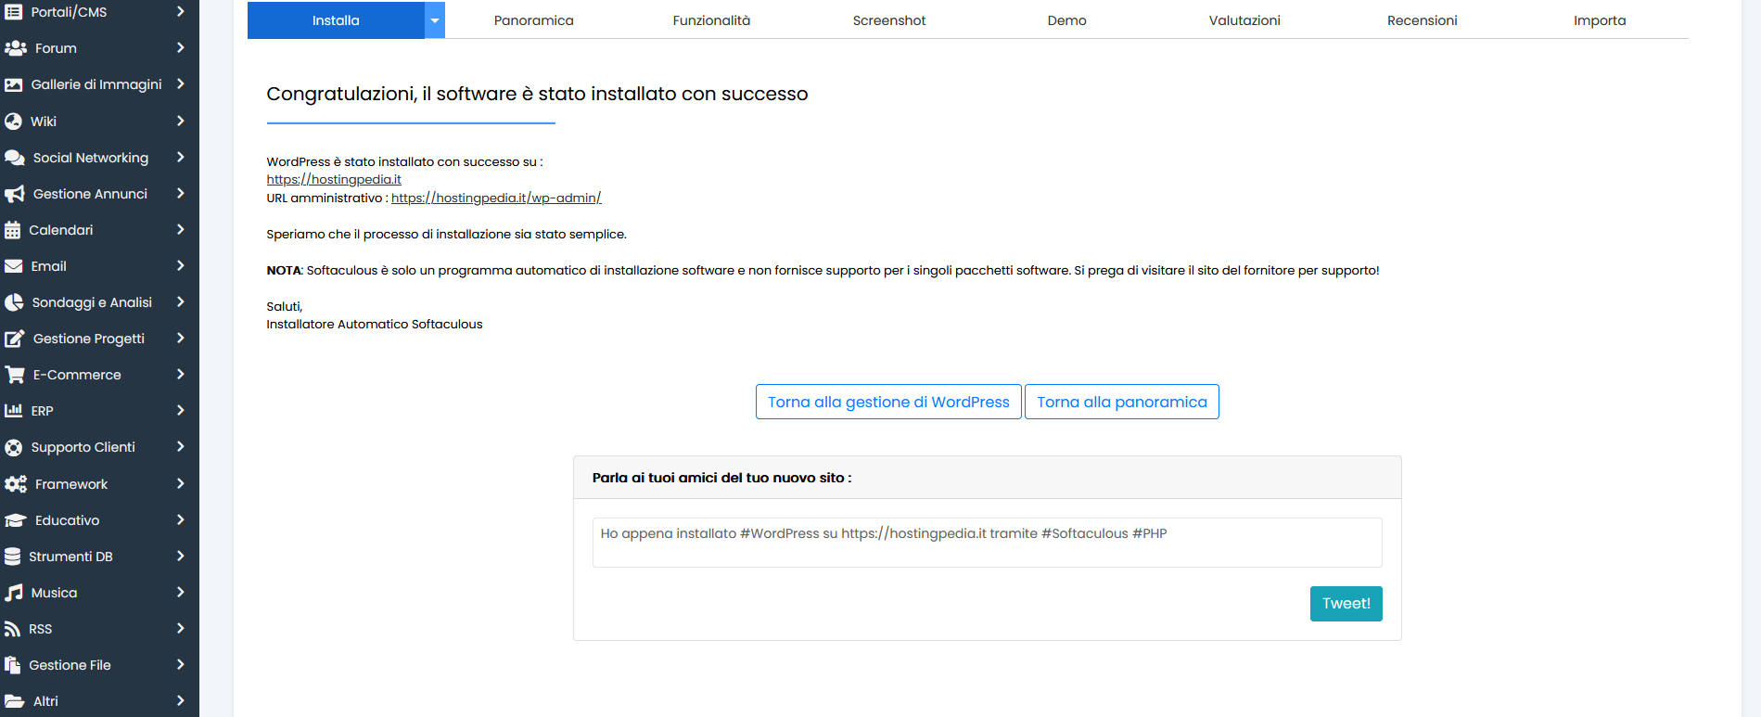This screenshot has width=1761, height=717.
Task: Expand the Musica category chevron
Action: (x=181, y=592)
